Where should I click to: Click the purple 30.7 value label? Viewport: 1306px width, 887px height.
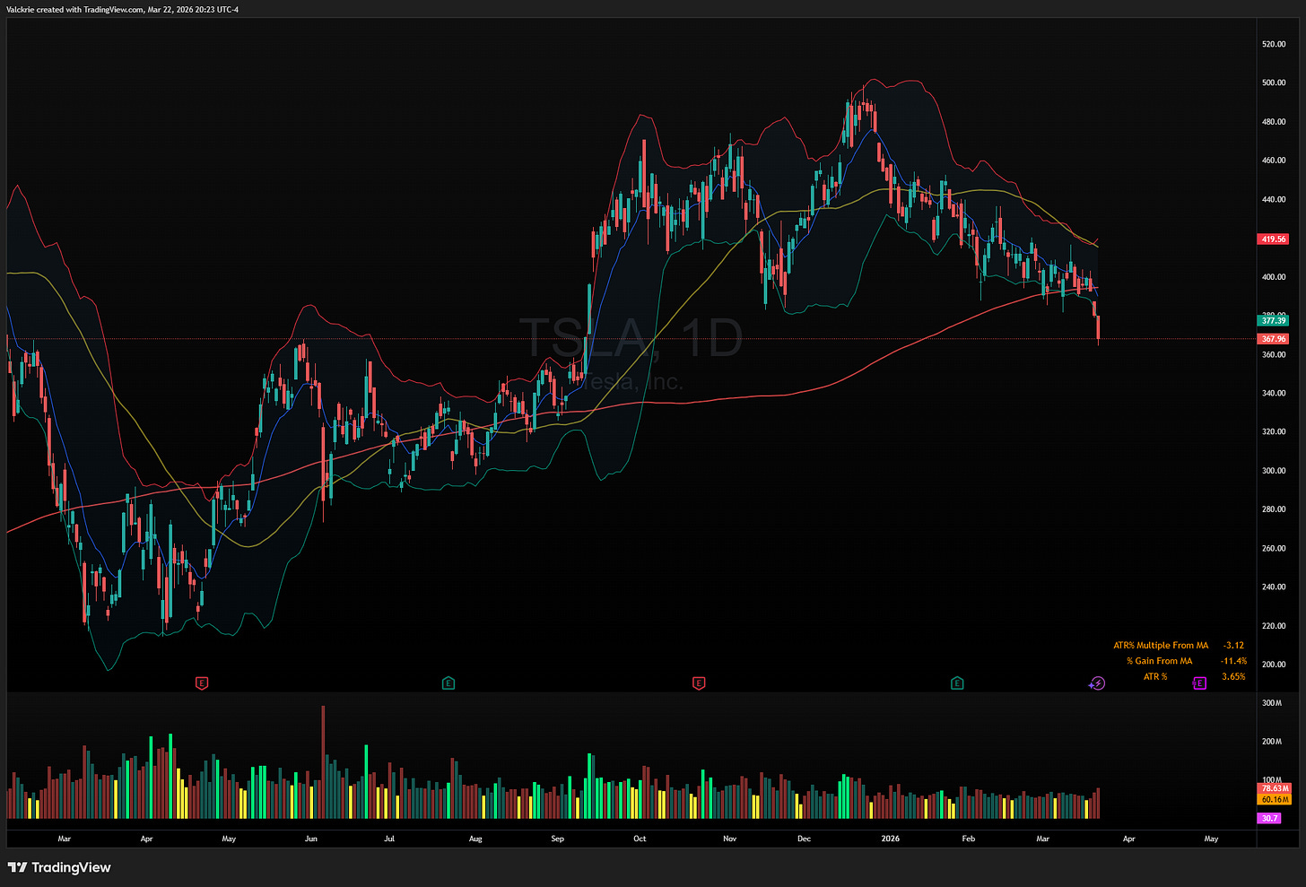[1269, 818]
